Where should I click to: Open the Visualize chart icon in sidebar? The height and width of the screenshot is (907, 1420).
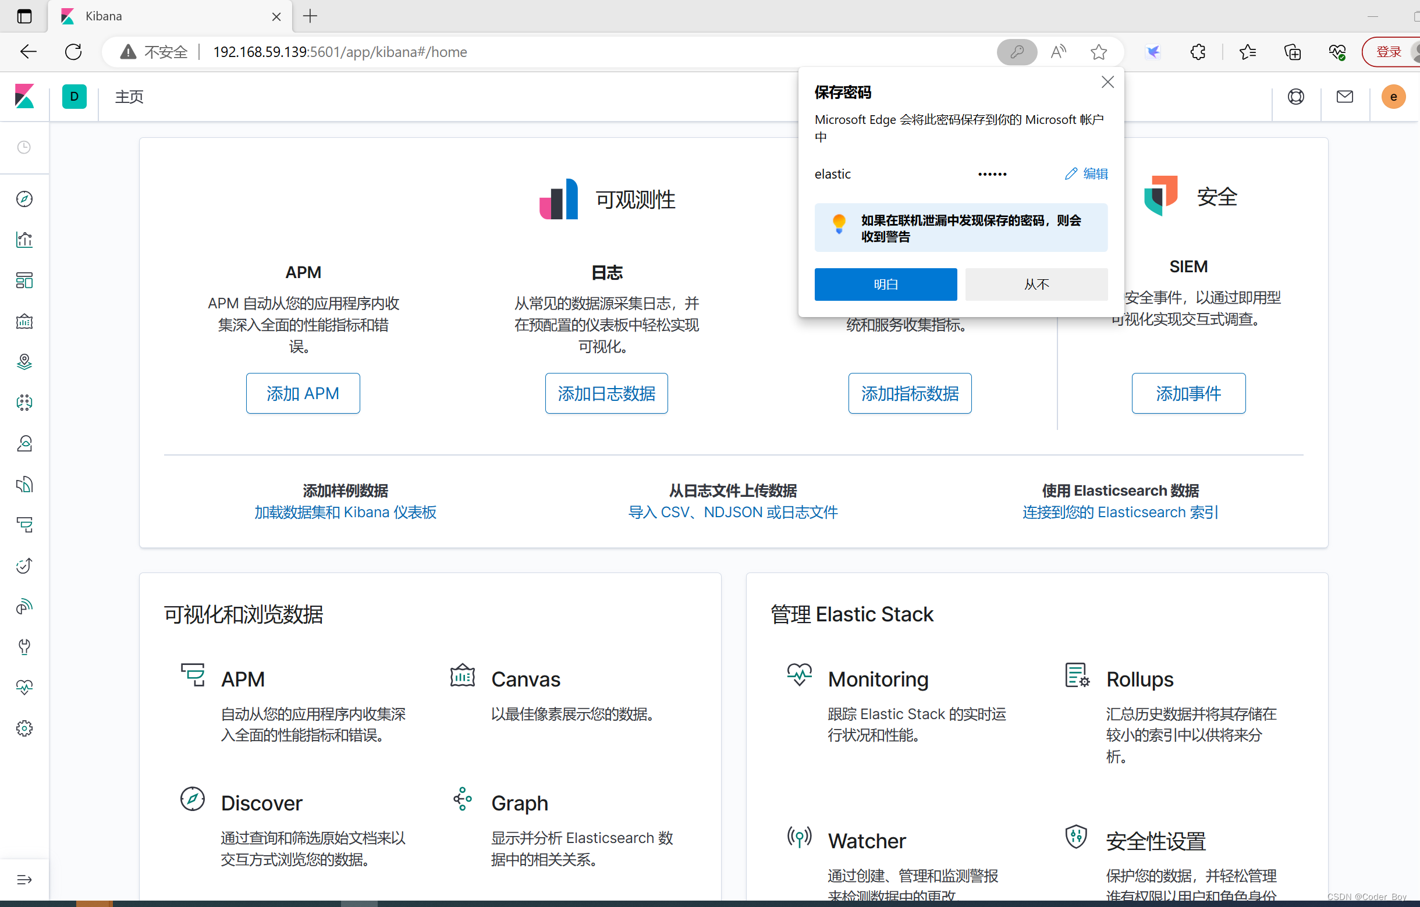(x=24, y=240)
